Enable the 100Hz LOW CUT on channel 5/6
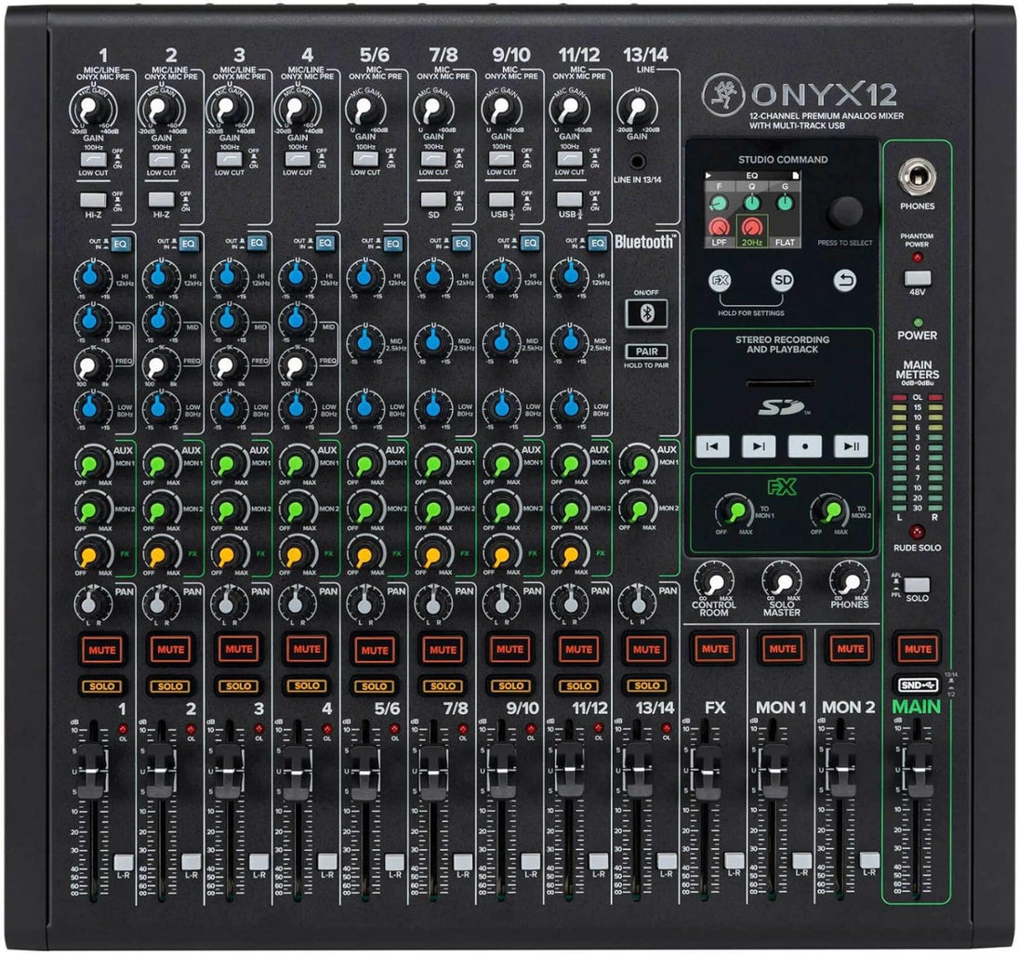The height and width of the screenshot is (955, 1019). tap(365, 159)
